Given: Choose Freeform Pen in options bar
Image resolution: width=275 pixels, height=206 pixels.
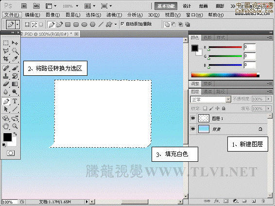Looking at the screenshot, I should click(x=59, y=24).
